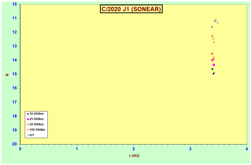Click the y-axis label 18

(x=14, y=116)
